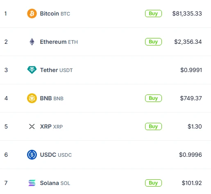Screen dimensions: 211x194
Task: Select the Bitcoin price $81,335.33
Action: (187, 14)
